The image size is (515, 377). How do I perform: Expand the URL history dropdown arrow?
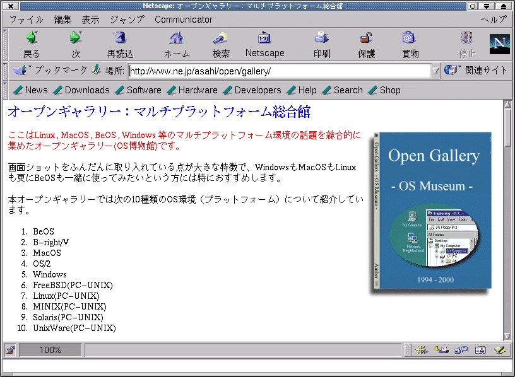(x=435, y=71)
